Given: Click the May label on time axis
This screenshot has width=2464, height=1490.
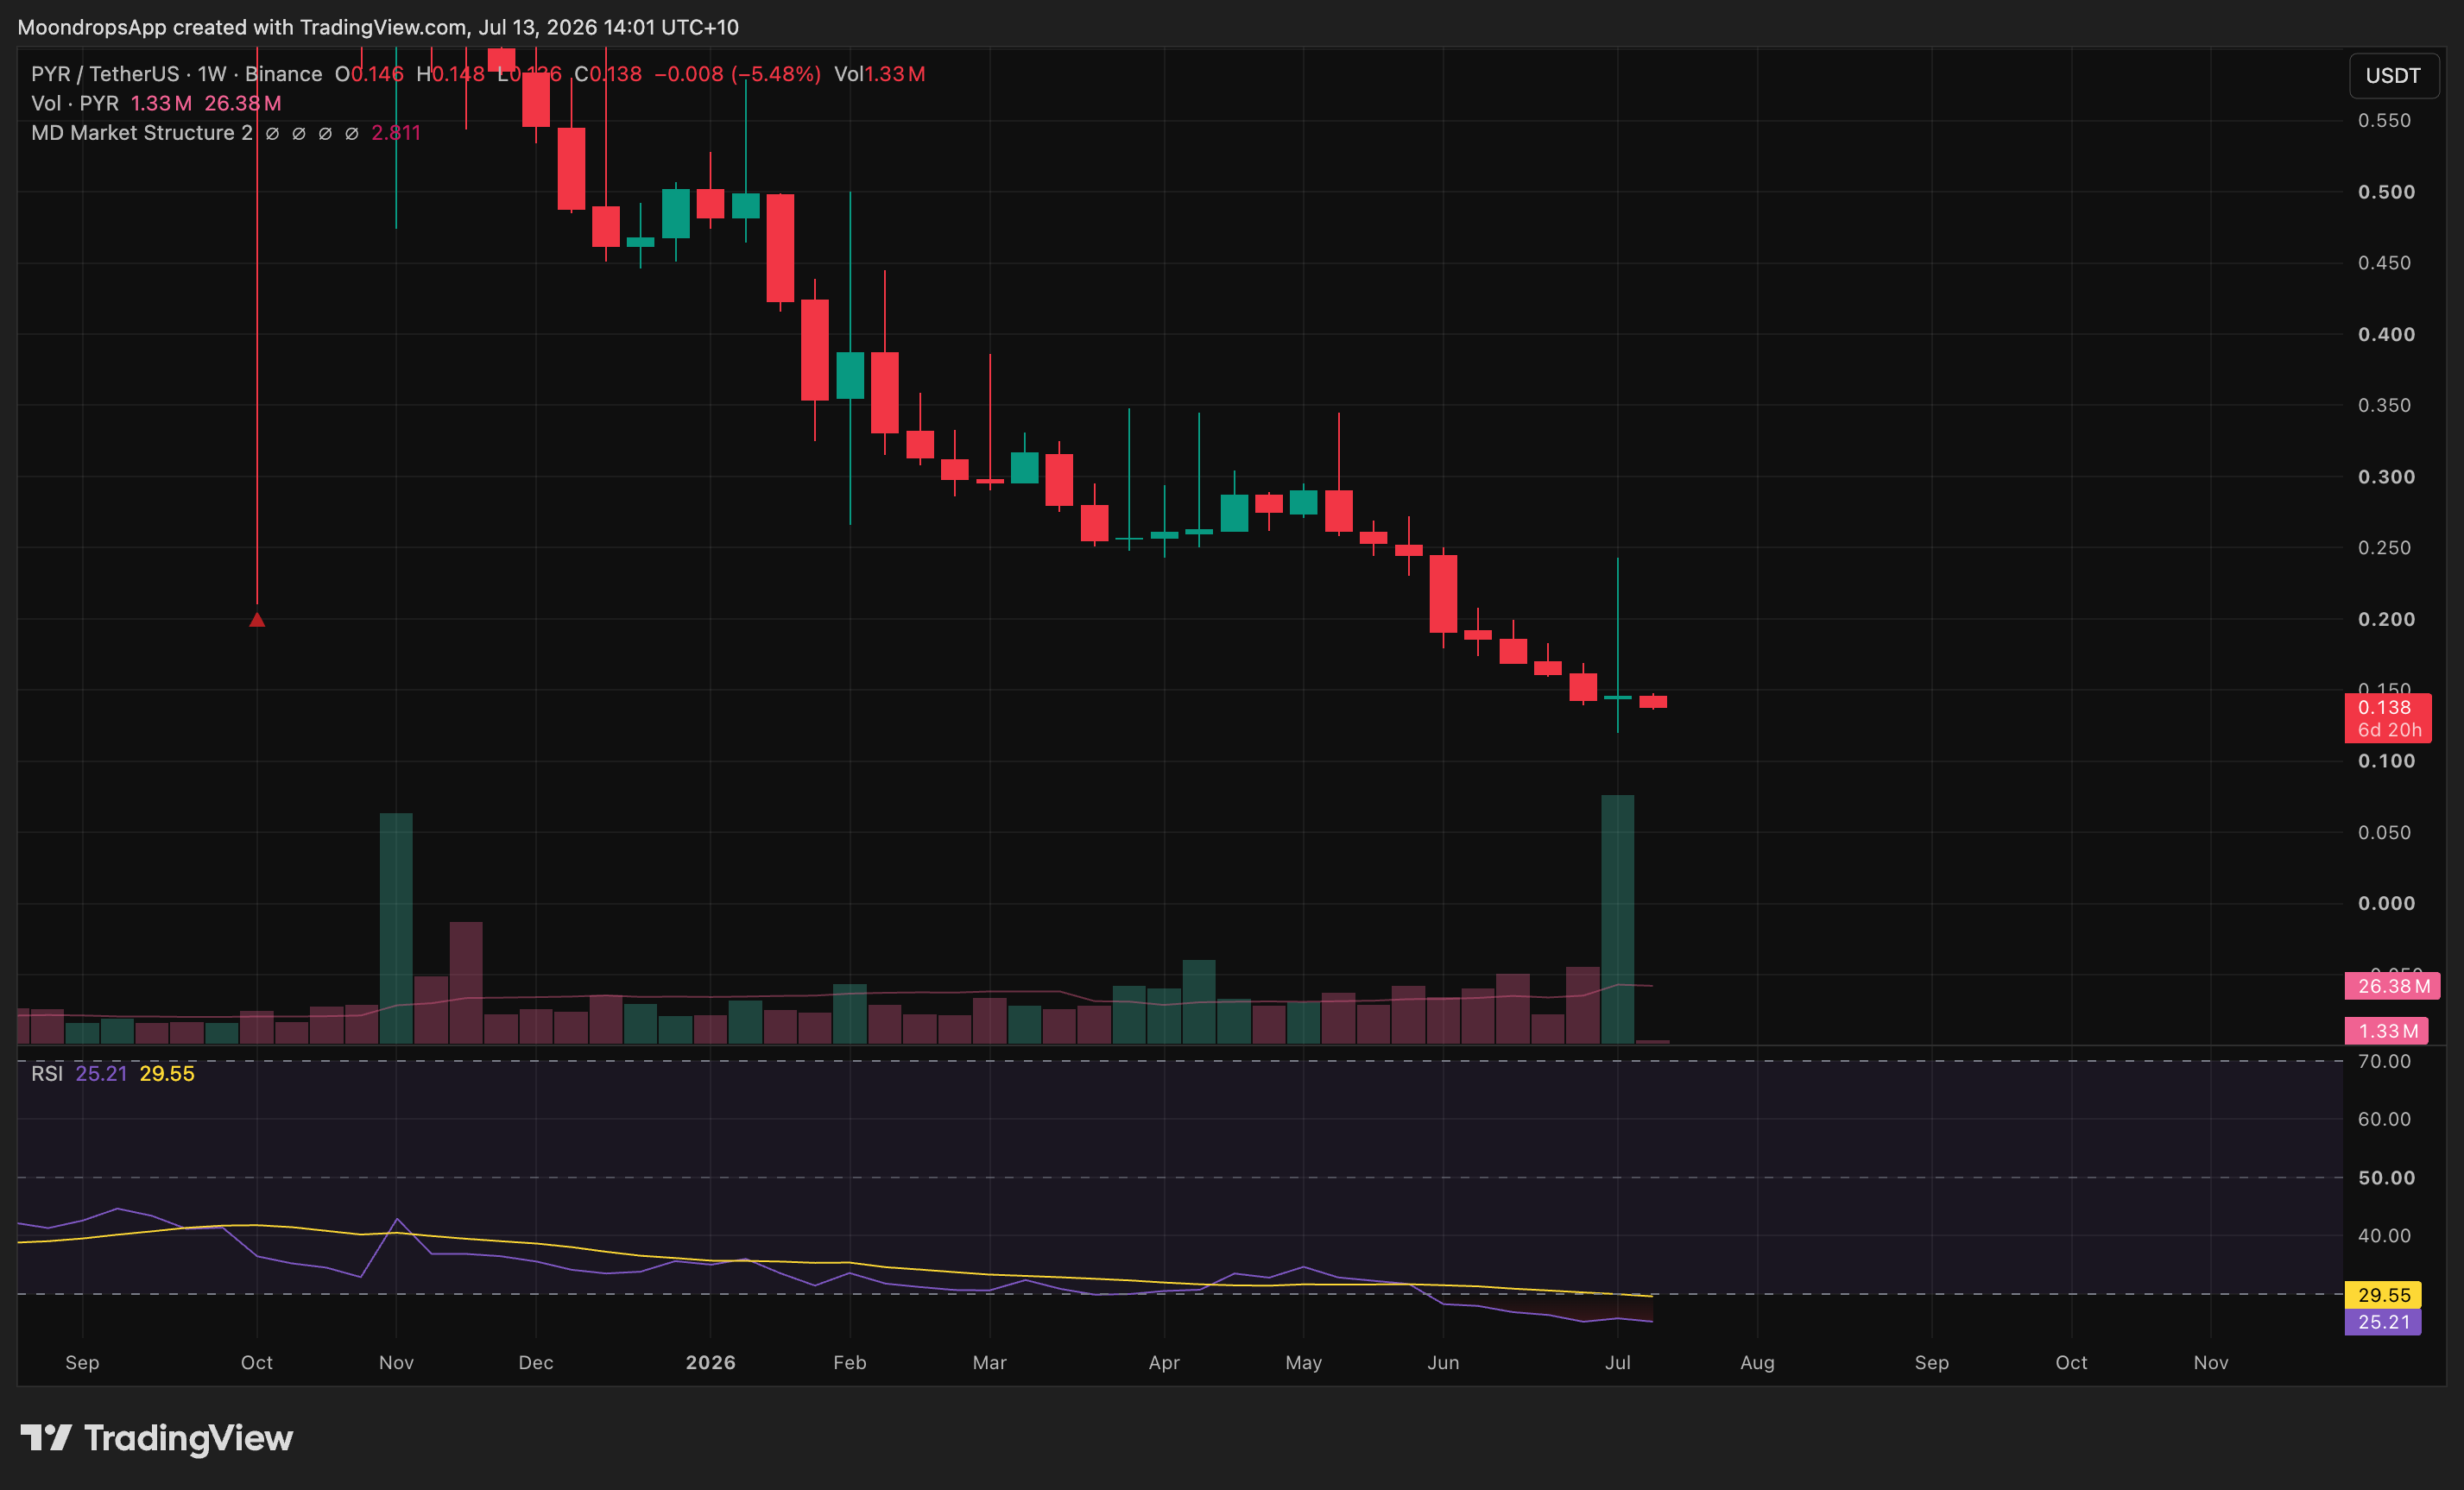Looking at the screenshot, I should click(1303, 1362).
